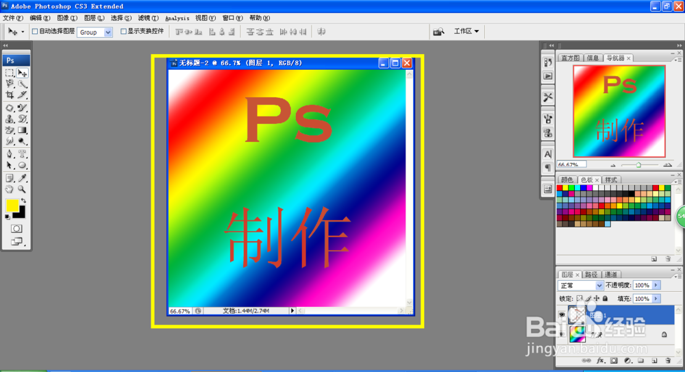Switch to the 直方图 tab
The width and height of the screenshot is (685, 372).
pos(570,58)
